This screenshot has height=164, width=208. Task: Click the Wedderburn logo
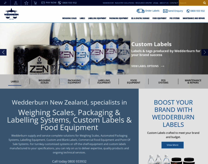click(11, 14)
